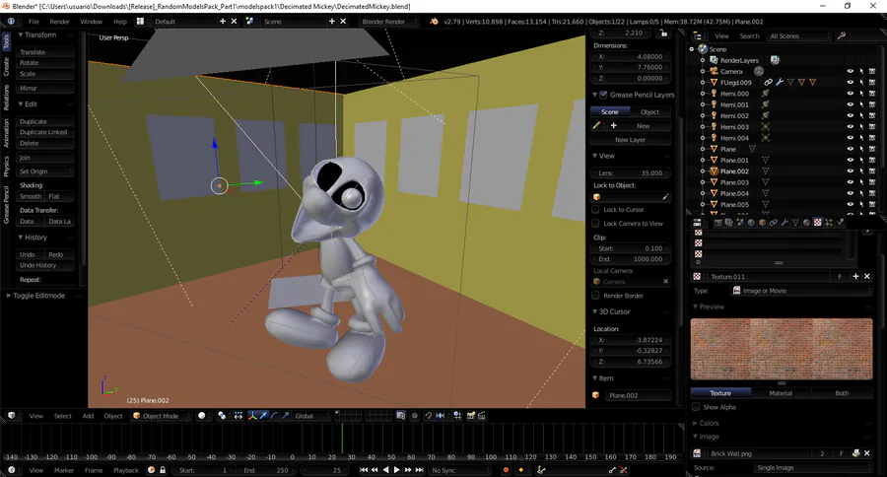This screenshot has height=477, width=887.
Task: Click the Clip End 1000.000 slider
Action: pos(631,258)
